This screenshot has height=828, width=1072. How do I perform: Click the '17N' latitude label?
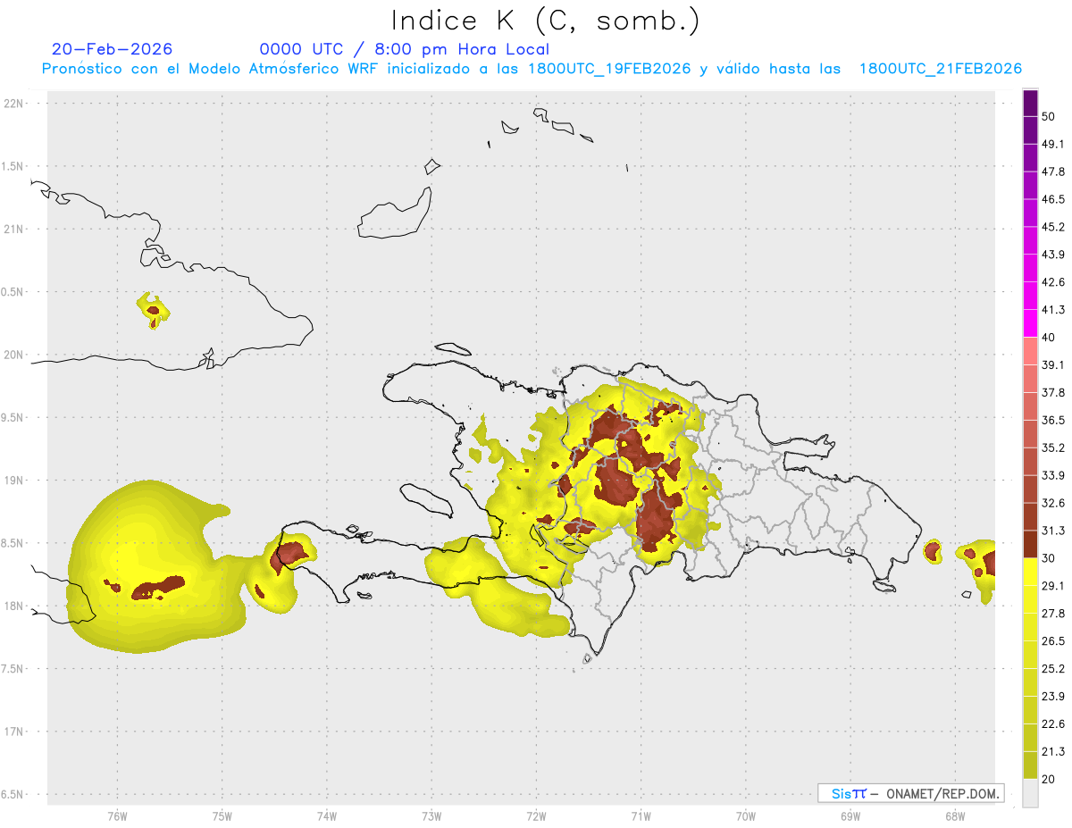click(13, 732)
